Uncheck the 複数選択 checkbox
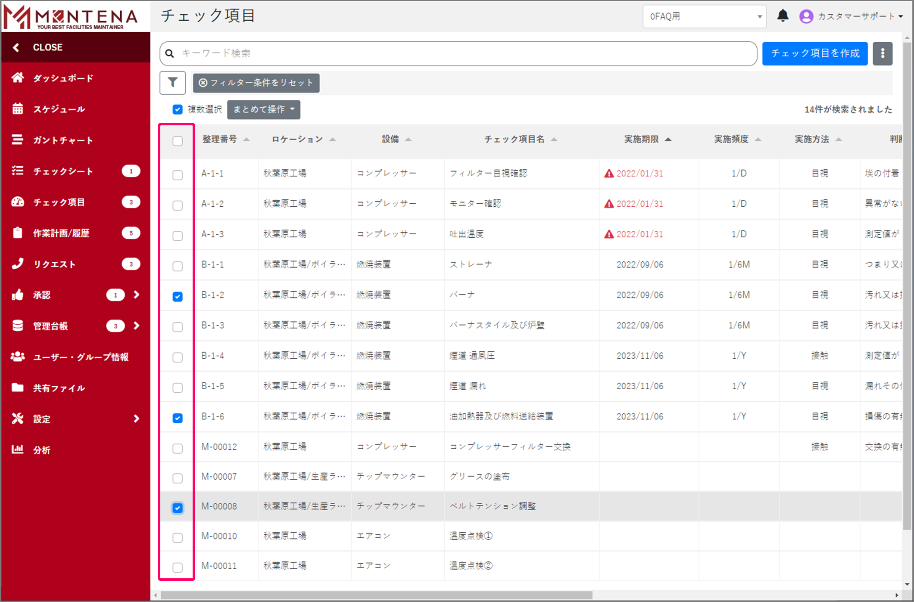Image resolution: width=914 pixels, height=602 pixels. [x=178, y=109]
